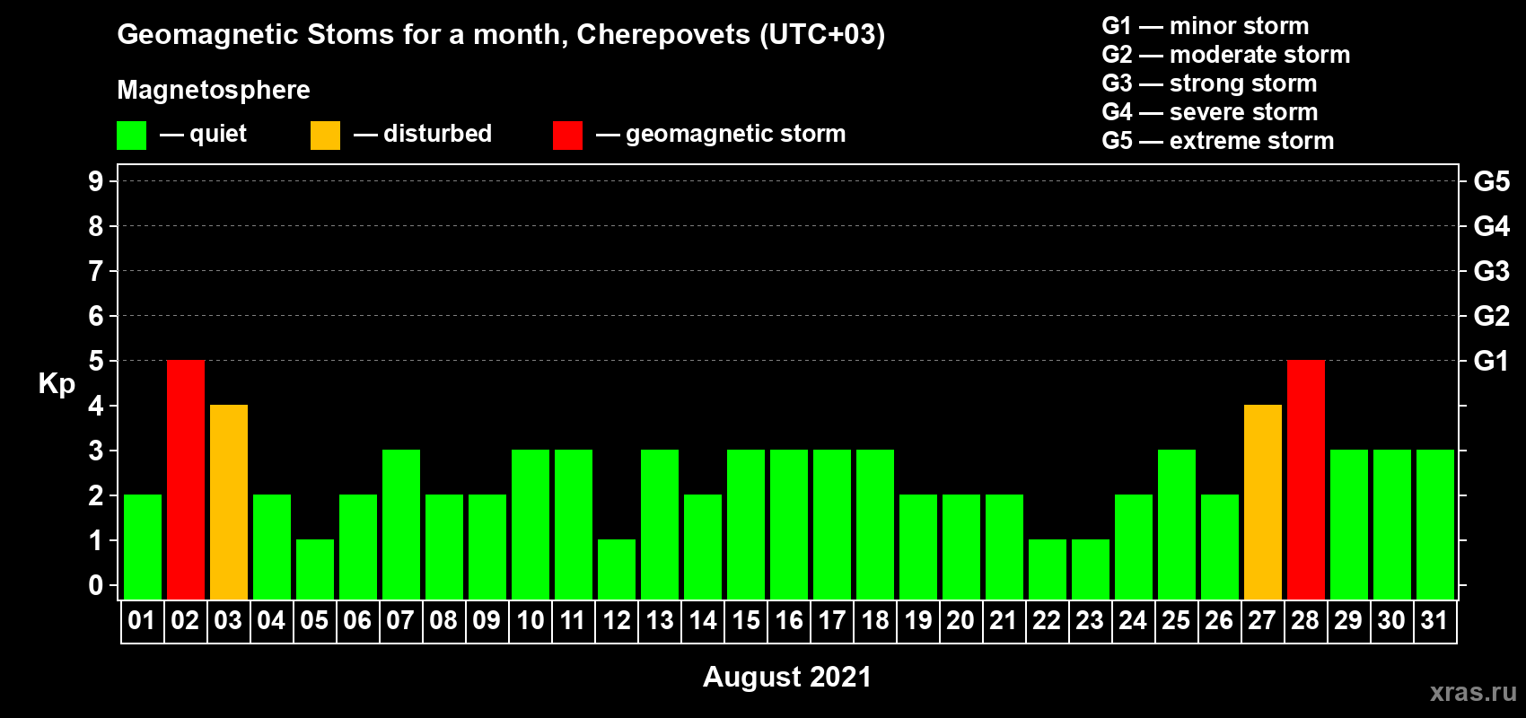
Task: Click date label 01 on the axis
Action: 142,620
